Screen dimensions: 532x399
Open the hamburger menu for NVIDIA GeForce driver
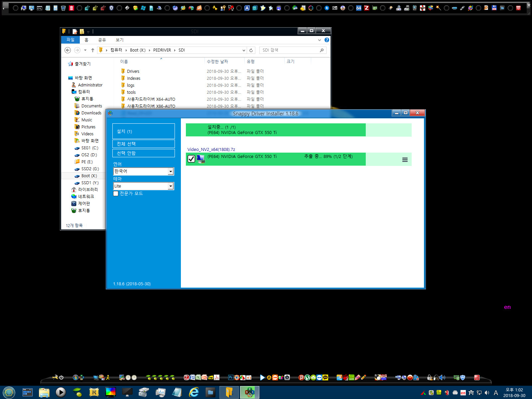coord(405,160)
